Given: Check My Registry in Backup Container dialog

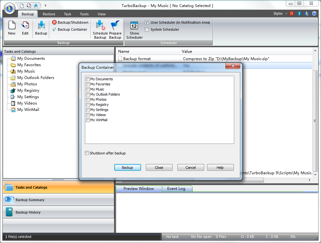Looking at the screenshot, I should click(x=88, y=105).
